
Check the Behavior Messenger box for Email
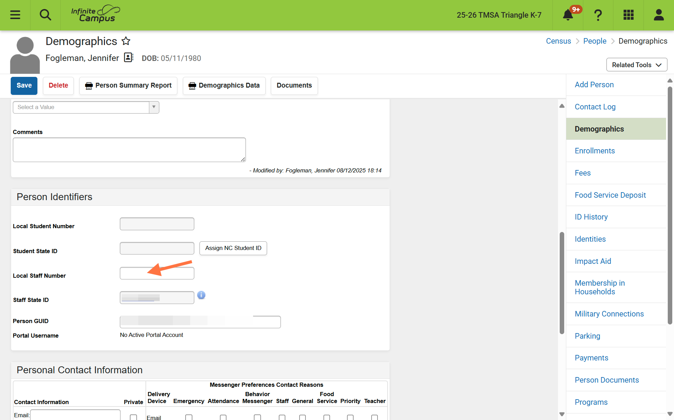point(257,417)
